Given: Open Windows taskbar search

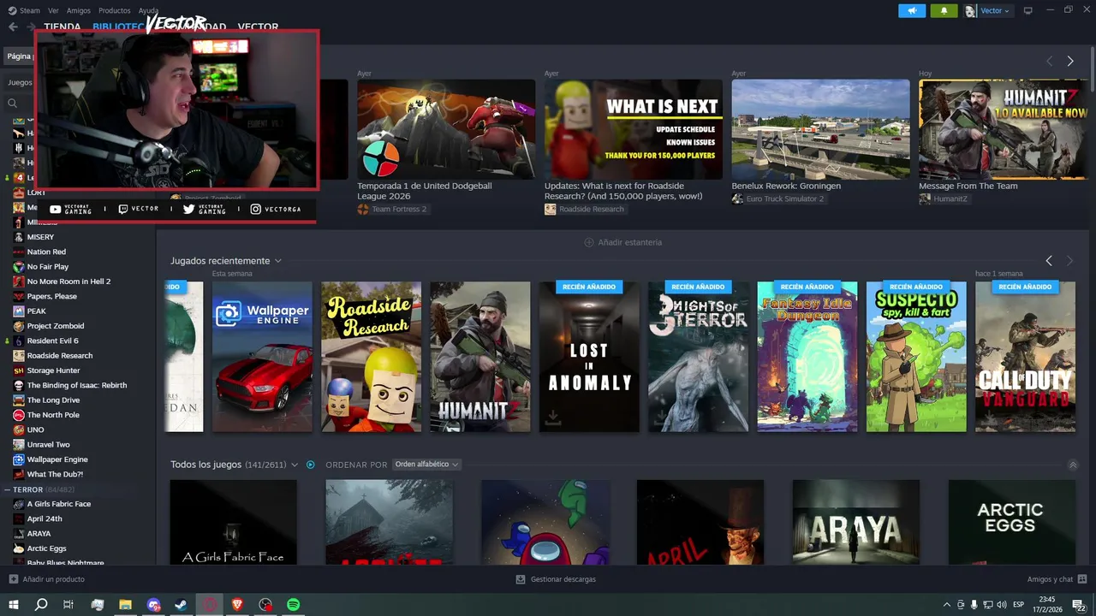Looking at the screenshot, I should [x=41, y=605].
